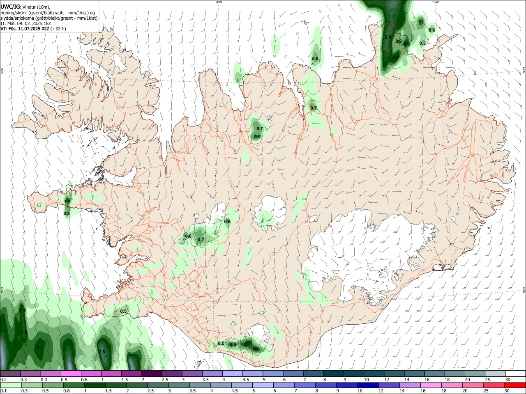The image size is (526, 394).
Task: Click the 1.7 precipitation value near left edge
Action: pyautogui.click(x=23, y=311)
